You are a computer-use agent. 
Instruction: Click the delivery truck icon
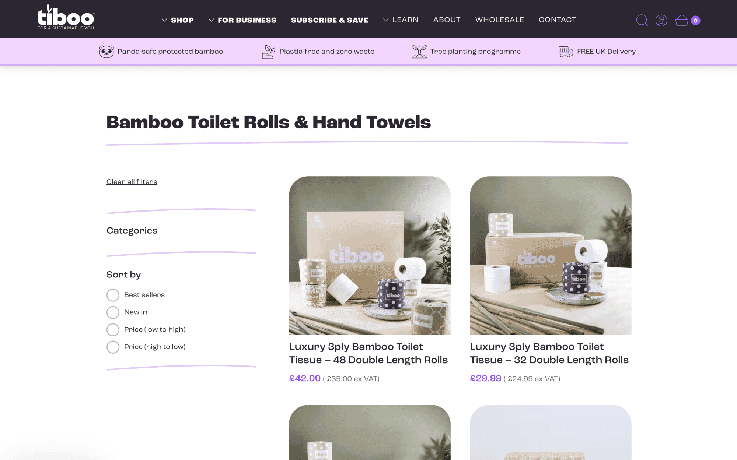point(566,52)
